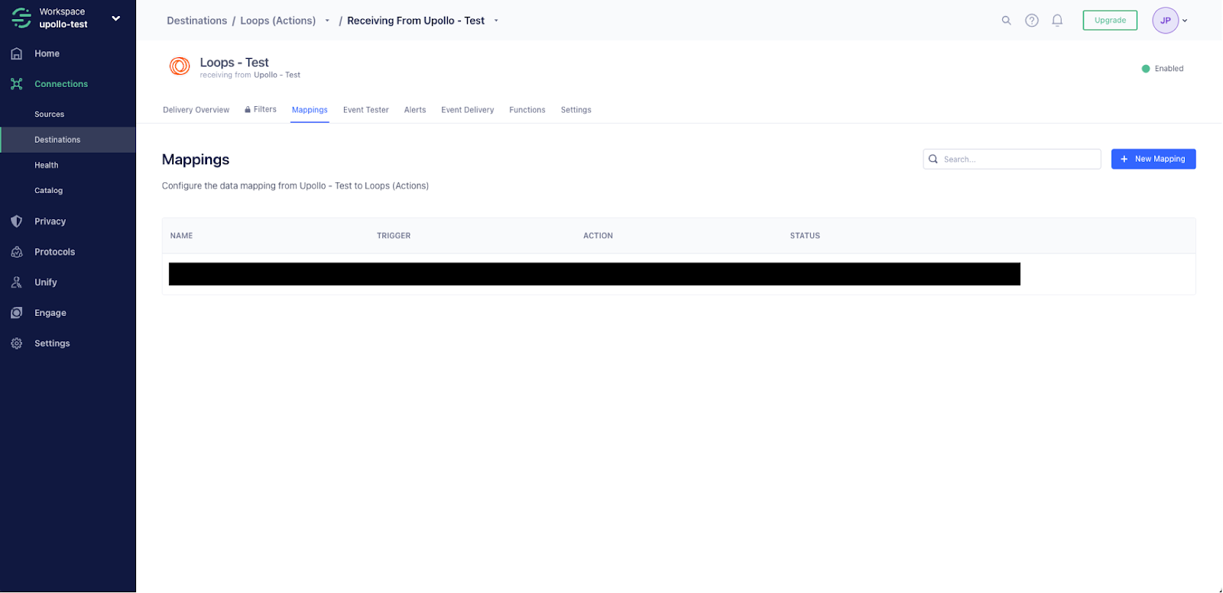Open the Protocols section
Viewport: 1223px width, 593px height.
tap(54, 252)
